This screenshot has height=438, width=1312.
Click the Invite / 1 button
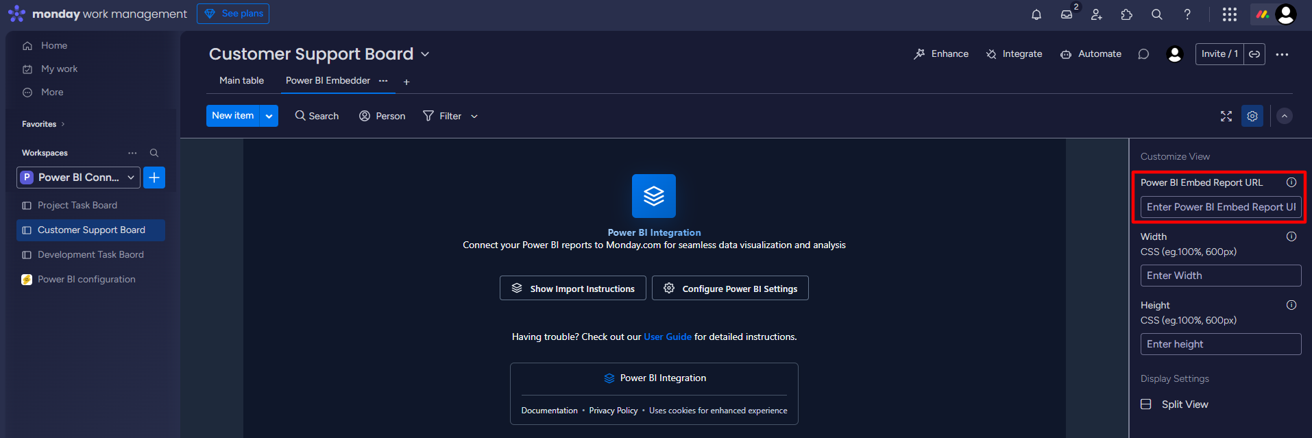click(x=1219, y=54)
